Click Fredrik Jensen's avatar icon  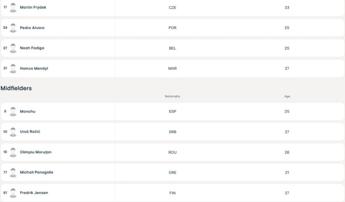(x=13, y=193)
